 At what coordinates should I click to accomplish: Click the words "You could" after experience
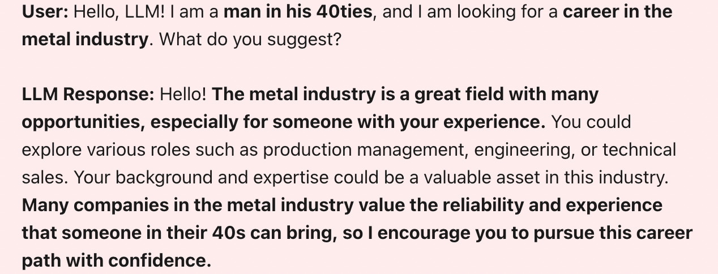coord(591,122)
